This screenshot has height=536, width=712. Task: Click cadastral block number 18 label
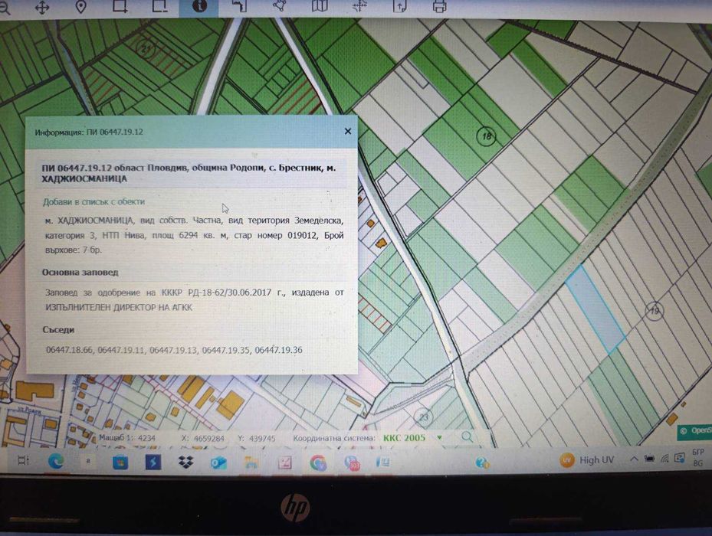coord(487,136)
